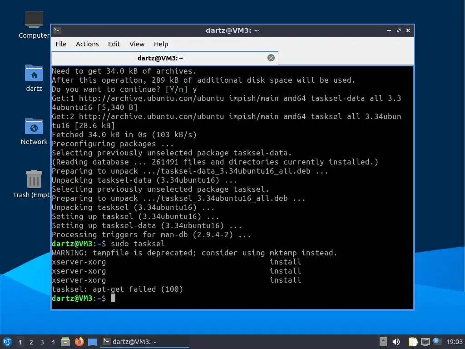Open the Edit menu
The height and width of the screenshot is (349, 465).
(x=114, y=44)
